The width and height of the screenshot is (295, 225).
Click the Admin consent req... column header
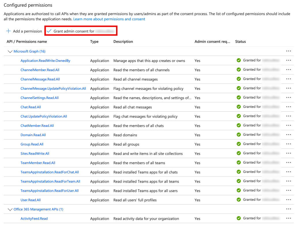tap(212, 42)
